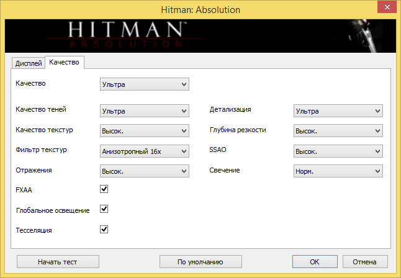
Task: Switch to the Дисплей tab
Action: click(29, 63)
